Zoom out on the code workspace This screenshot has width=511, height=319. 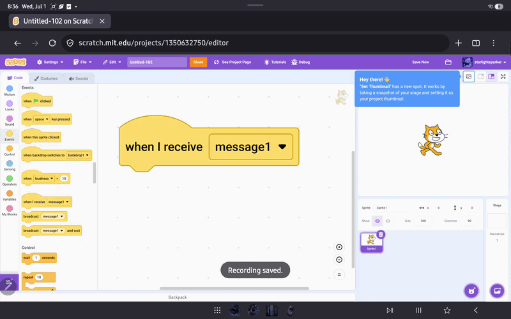(x=339, y=260)
